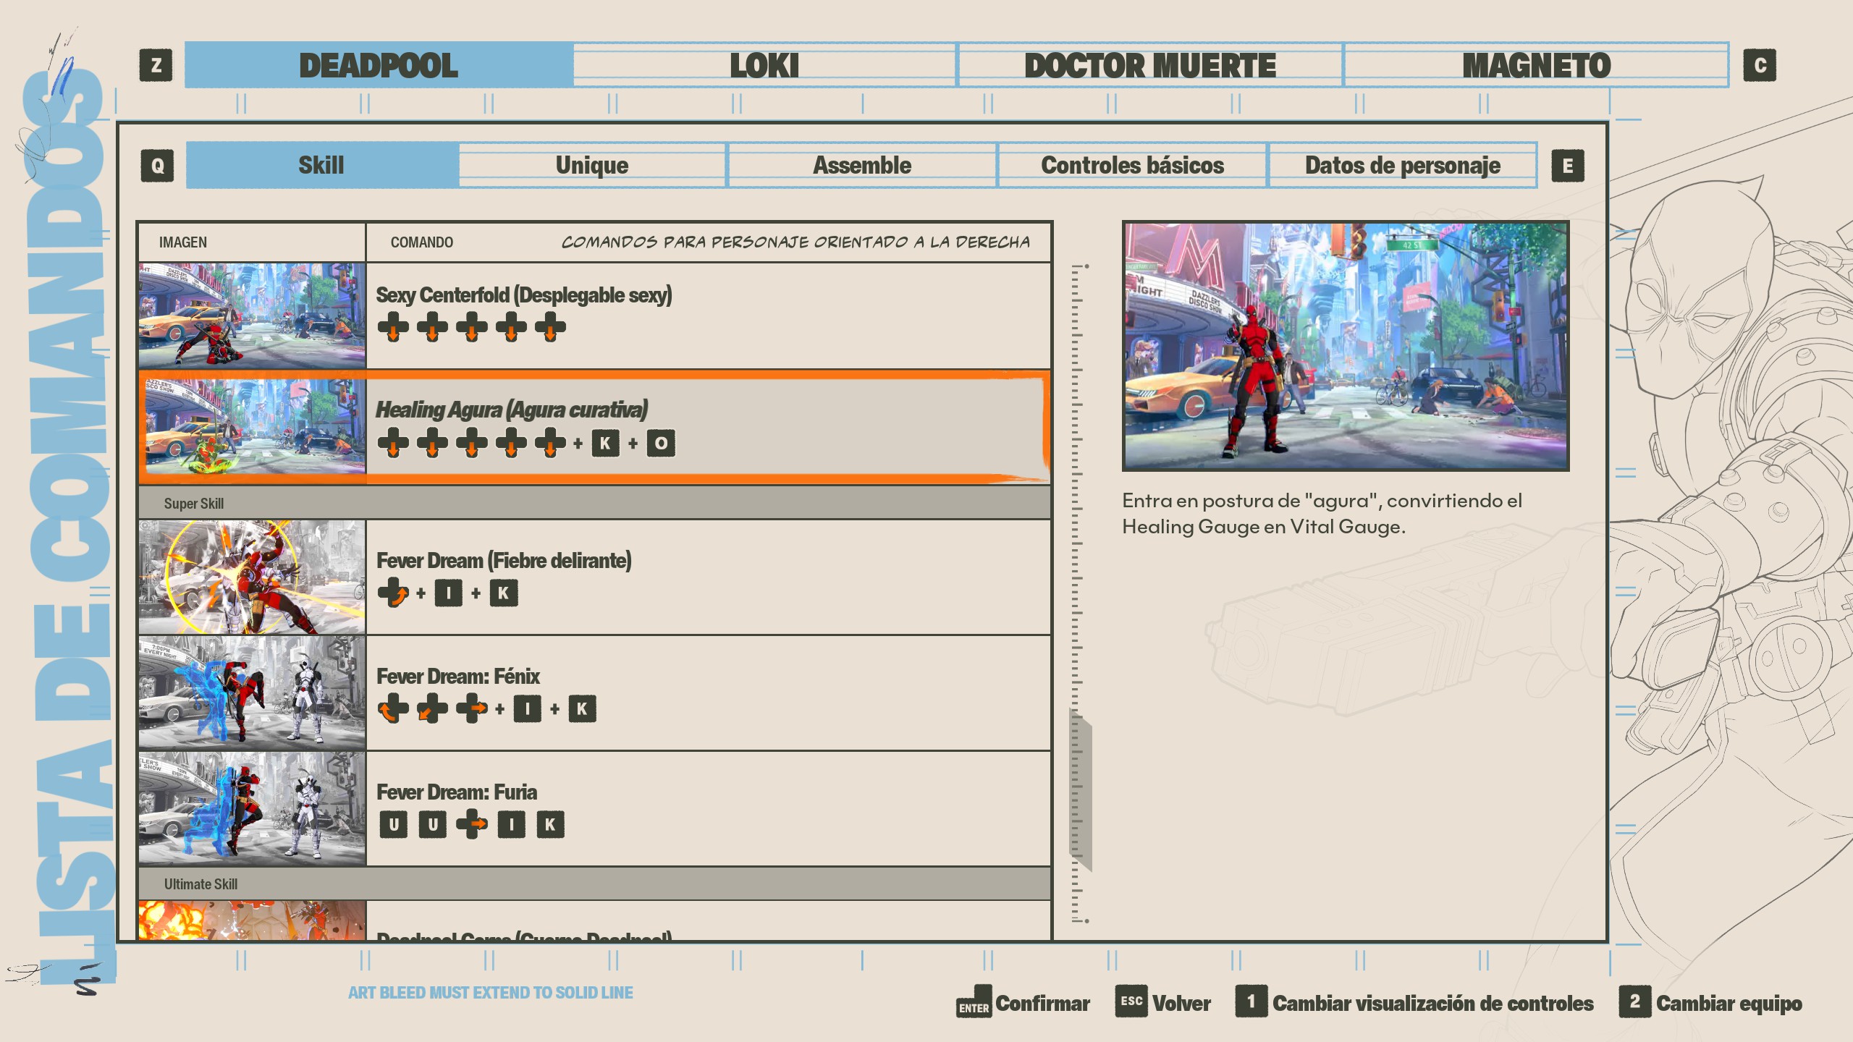Select the Fever Dream: Fénix move
Screen dimensions: 1853x1042
click(594, 693)
